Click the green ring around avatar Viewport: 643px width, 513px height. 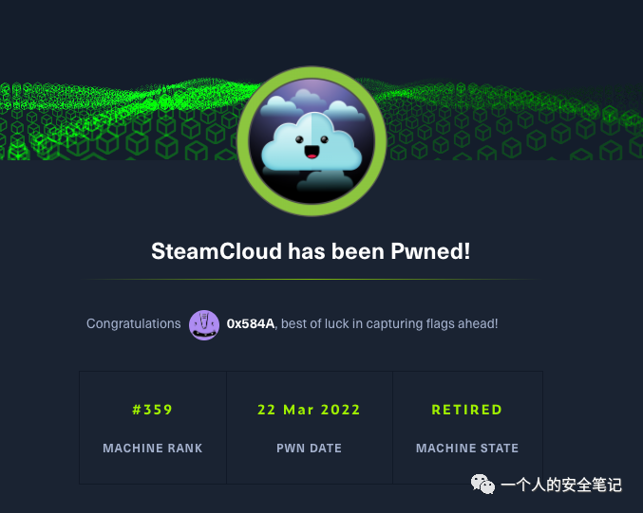(x=312, y=72)
